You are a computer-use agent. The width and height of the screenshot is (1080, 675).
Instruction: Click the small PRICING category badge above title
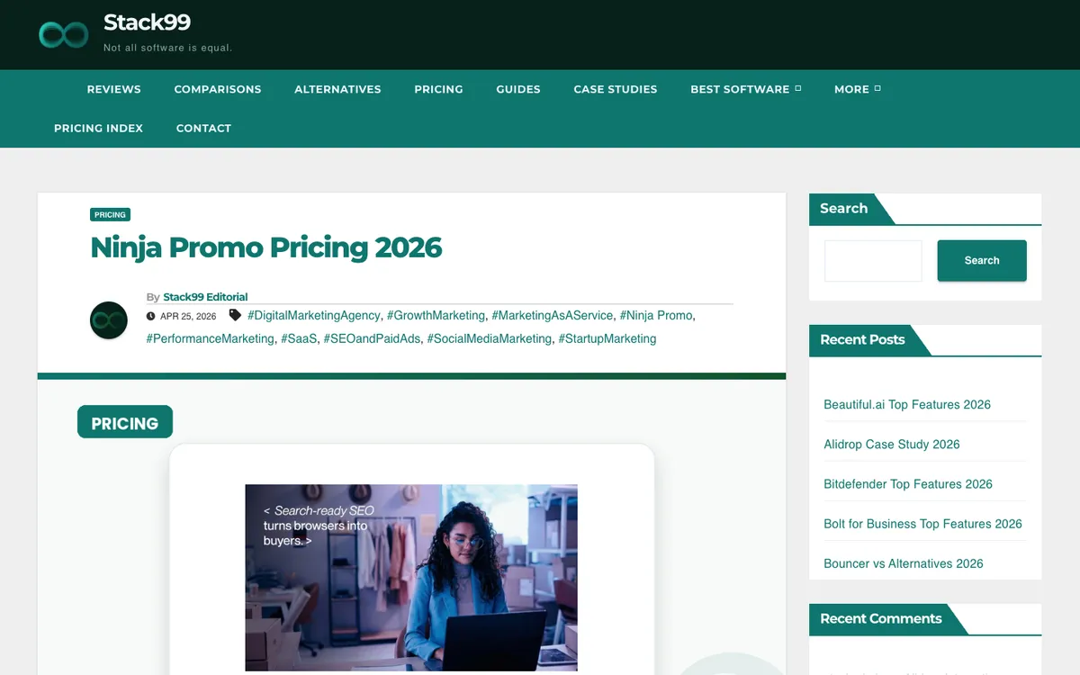pyautogui.click(x=110, y=214)
